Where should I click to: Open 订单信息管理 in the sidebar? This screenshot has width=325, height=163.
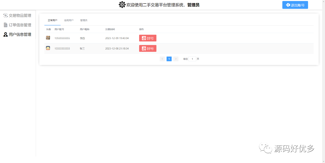(x=17, y=25)
